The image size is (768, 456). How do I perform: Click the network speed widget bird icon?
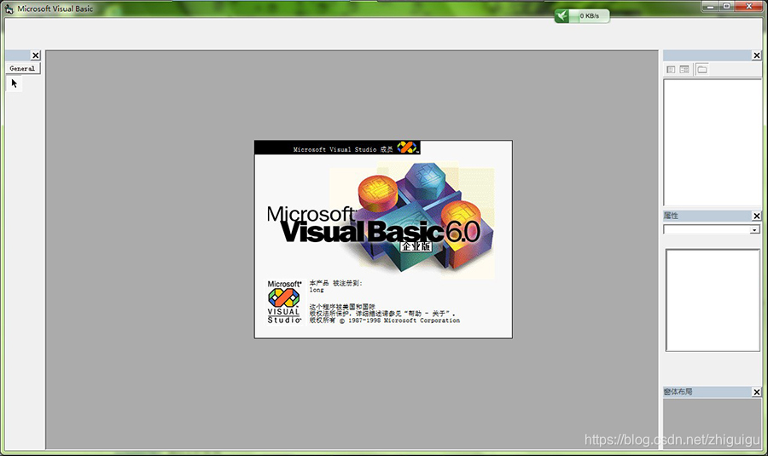point(561,16)
